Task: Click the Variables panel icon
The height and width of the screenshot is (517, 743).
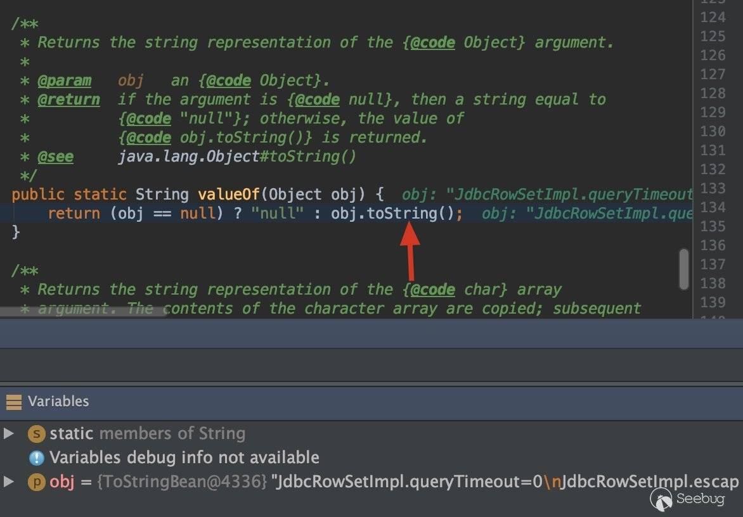Action: [x=13, y=402]
